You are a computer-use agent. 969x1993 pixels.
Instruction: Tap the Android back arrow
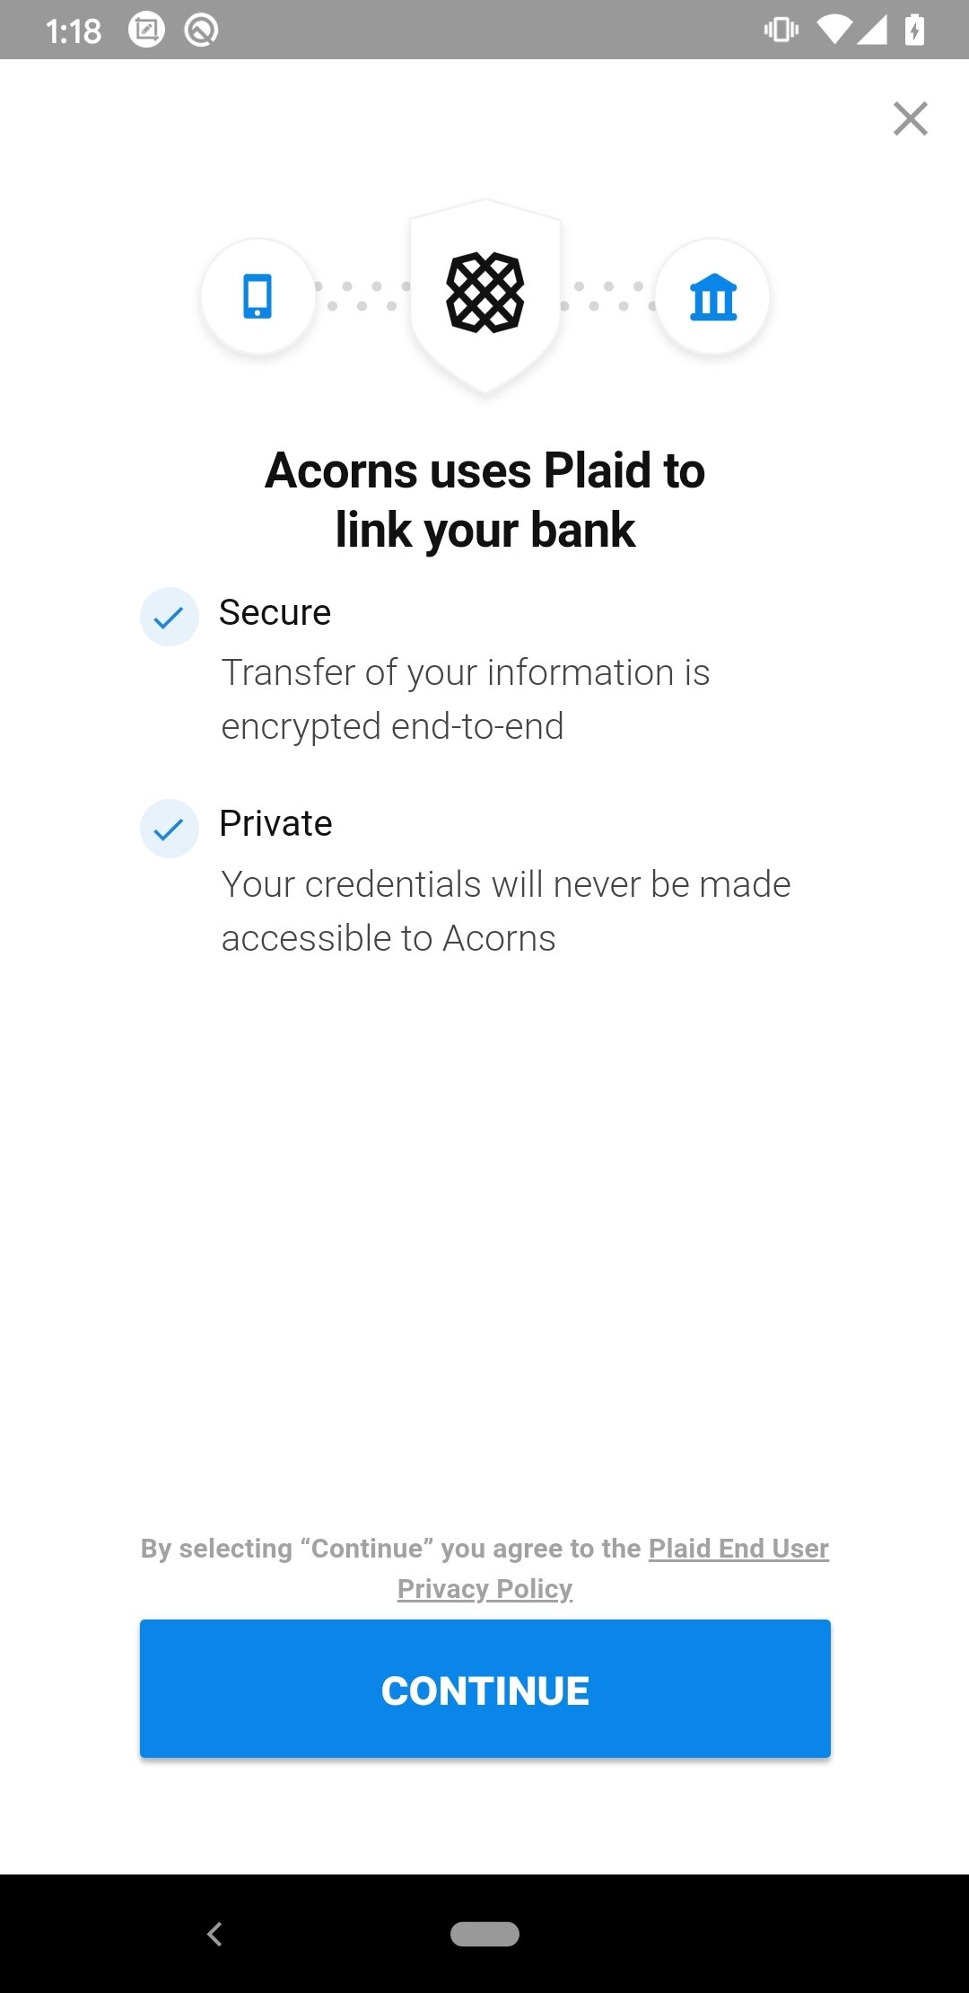click(214, 1934)
